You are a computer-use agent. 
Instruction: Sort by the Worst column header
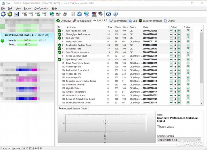[x=125, y=27]
